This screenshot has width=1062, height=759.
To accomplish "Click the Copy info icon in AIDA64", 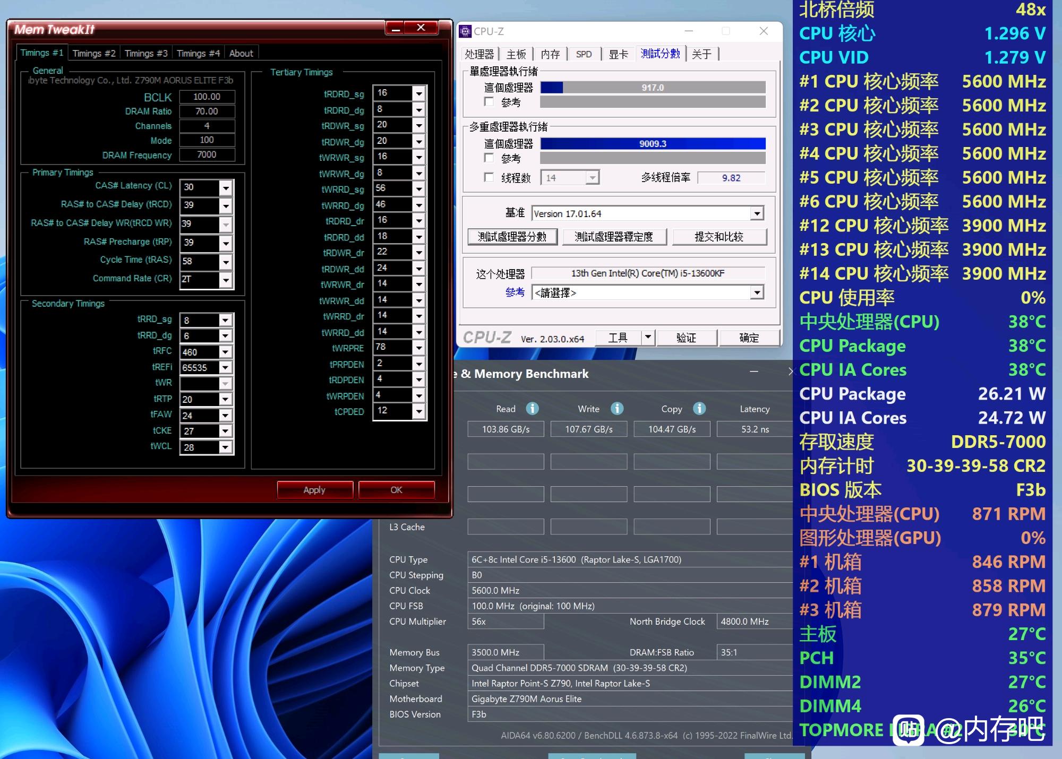I will tap(699, 408).
